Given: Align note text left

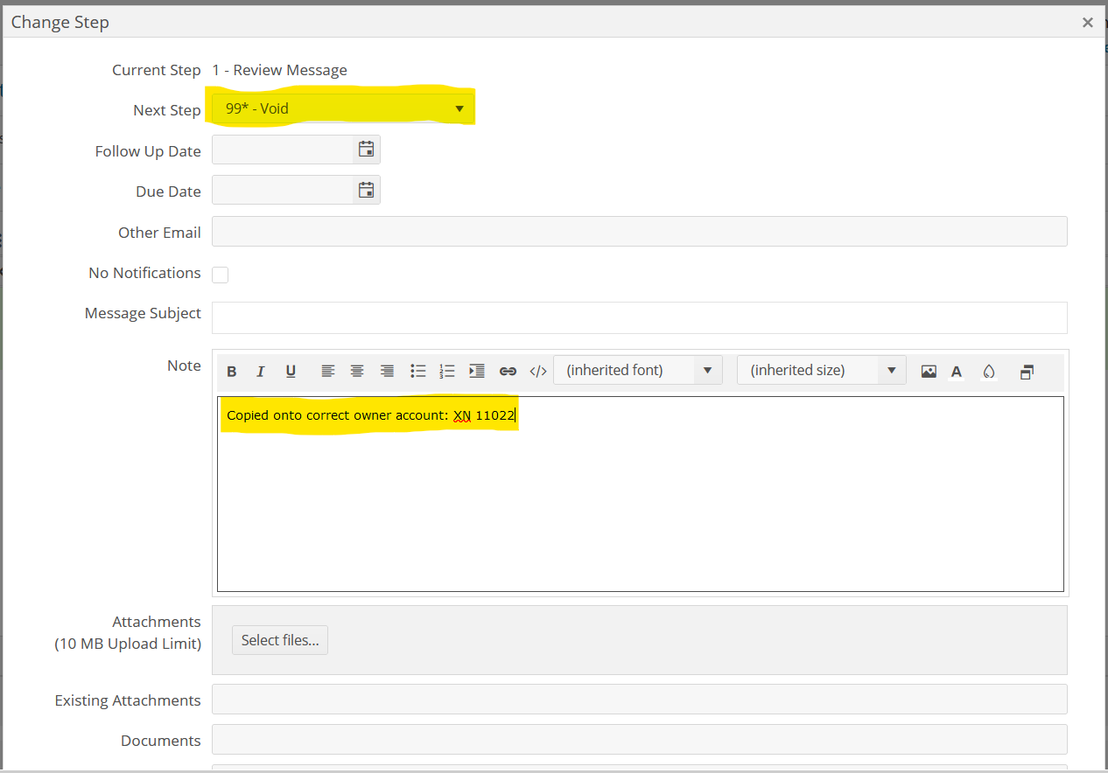Looking at the screenshot, I should [x=327, y=371].
